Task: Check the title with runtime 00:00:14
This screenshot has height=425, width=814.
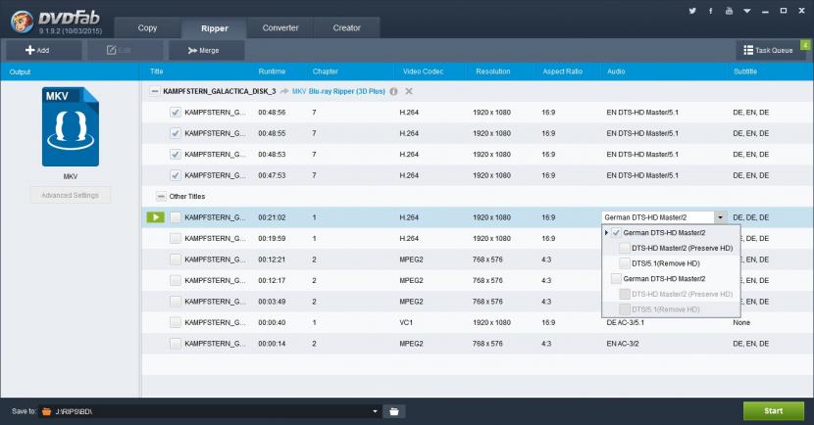Action: pos(176,344)
